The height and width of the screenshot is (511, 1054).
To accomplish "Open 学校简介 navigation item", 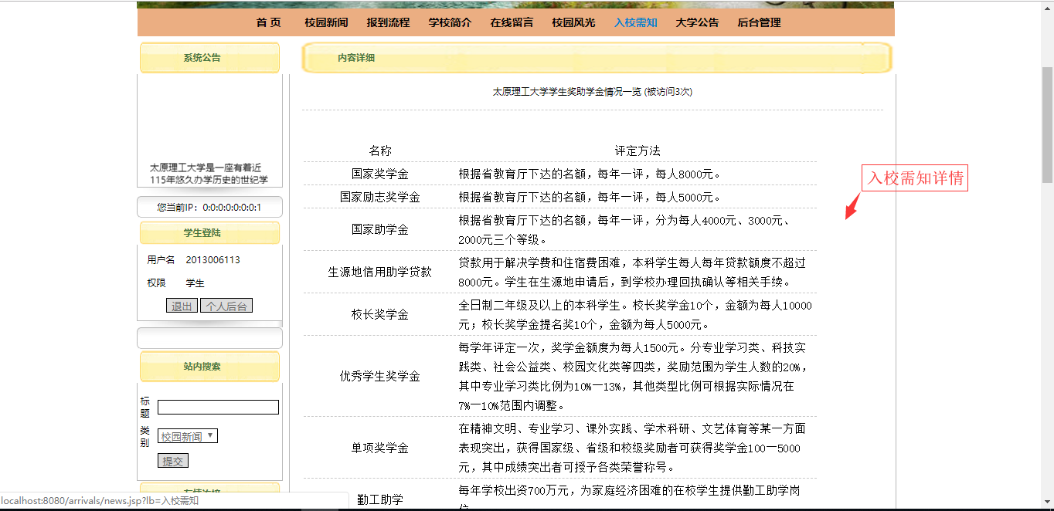I will pos(450,22).
